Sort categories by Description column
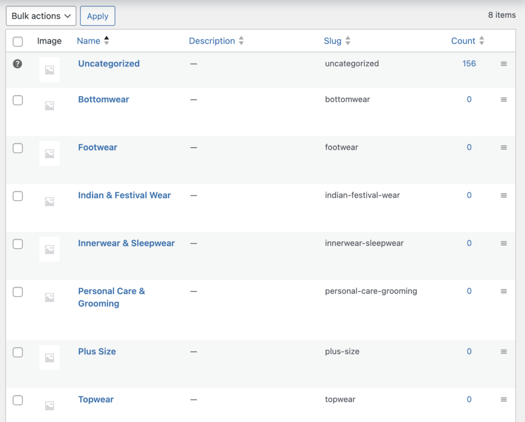Viewport: 525px width, 422px height. [216, 41]
